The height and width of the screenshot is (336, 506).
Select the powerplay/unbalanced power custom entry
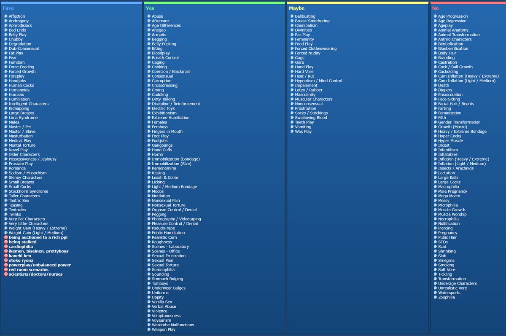40,265
